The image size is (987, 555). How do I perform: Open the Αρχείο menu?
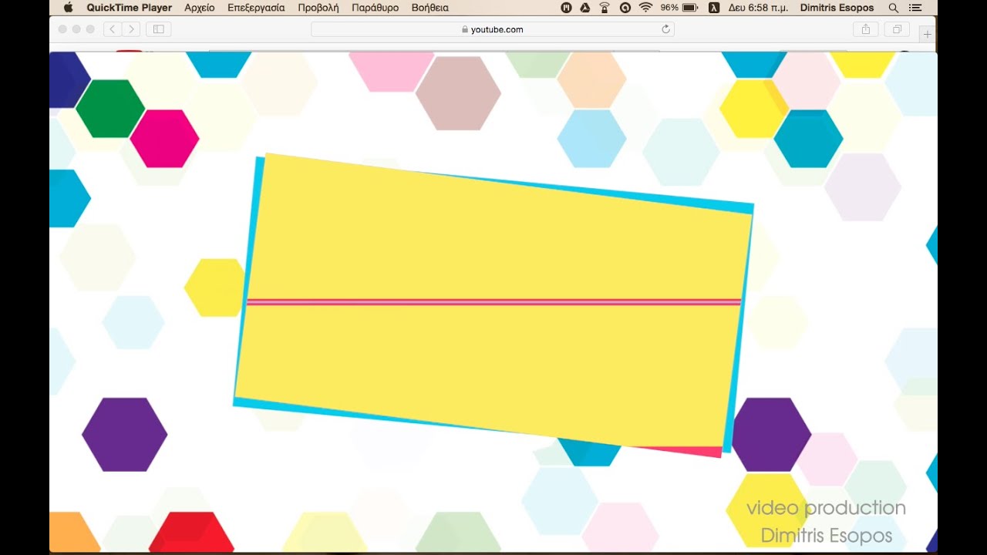[200, 8]
